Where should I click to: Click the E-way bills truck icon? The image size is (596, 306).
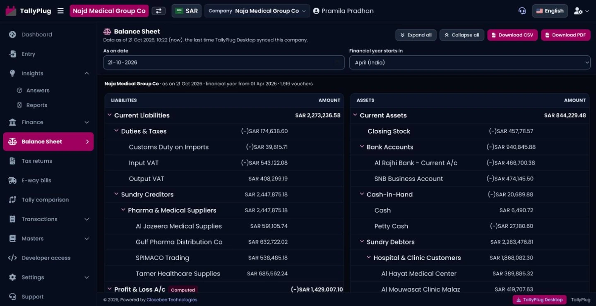12,180
